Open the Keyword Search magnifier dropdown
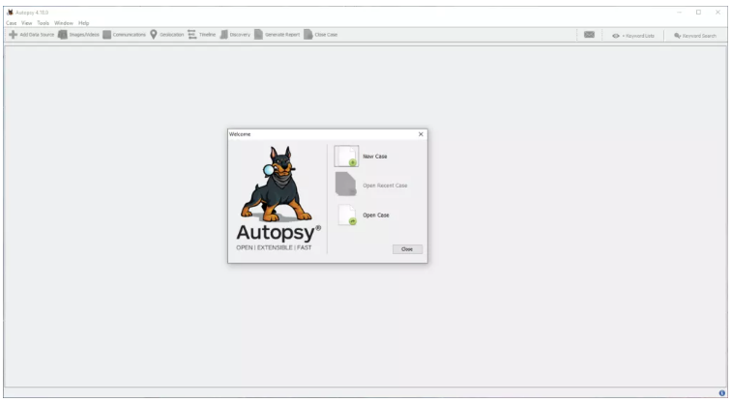 tap(678, 36)
